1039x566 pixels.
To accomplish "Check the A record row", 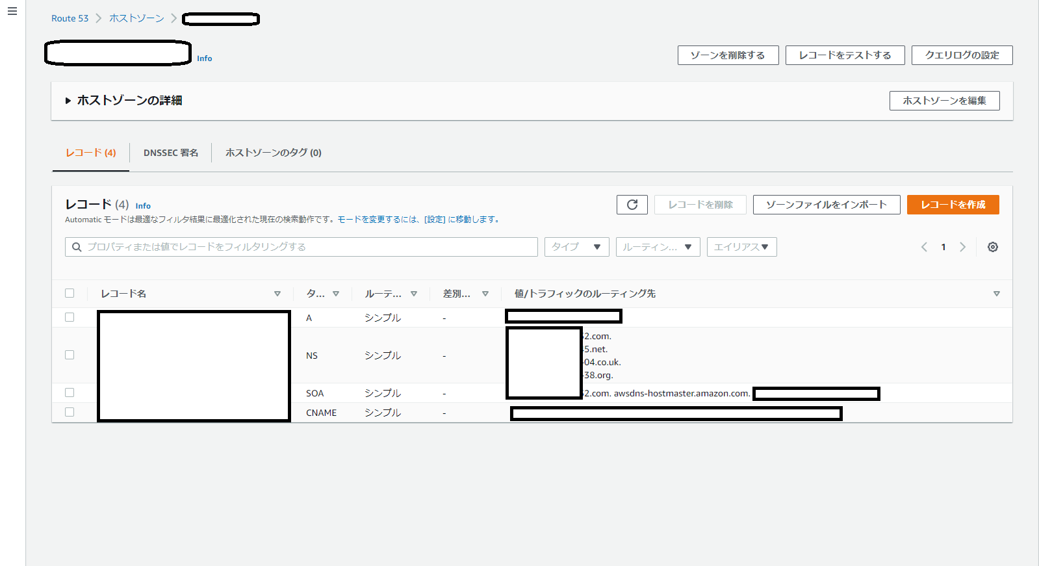I will (x=70, y=317).
